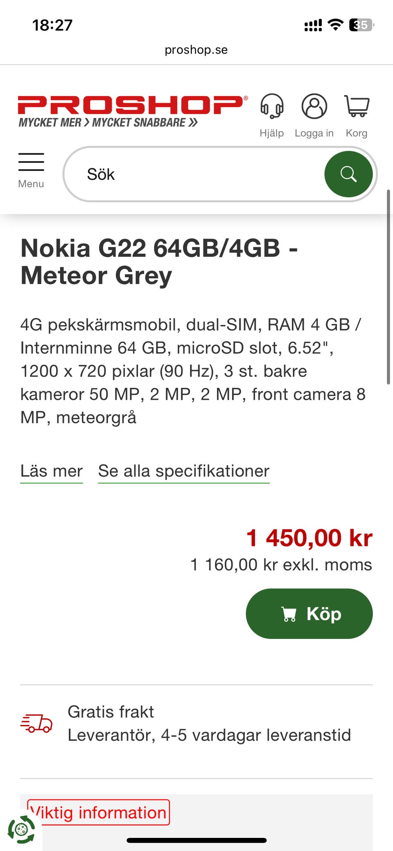
Task: Open the Korg shopping cart
Action: click(x=357, y=106)
